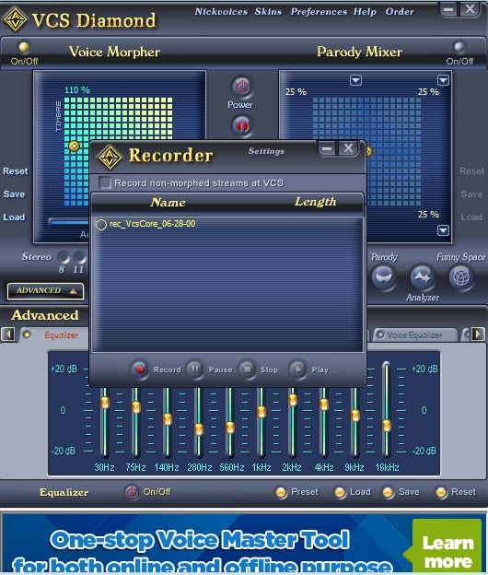Click the 4kHz equalizer slider knob

(324, 405)
